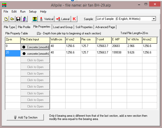Select the Zp-m cell with value 20
The image size is (162, 128).
[x=13, y=53]
